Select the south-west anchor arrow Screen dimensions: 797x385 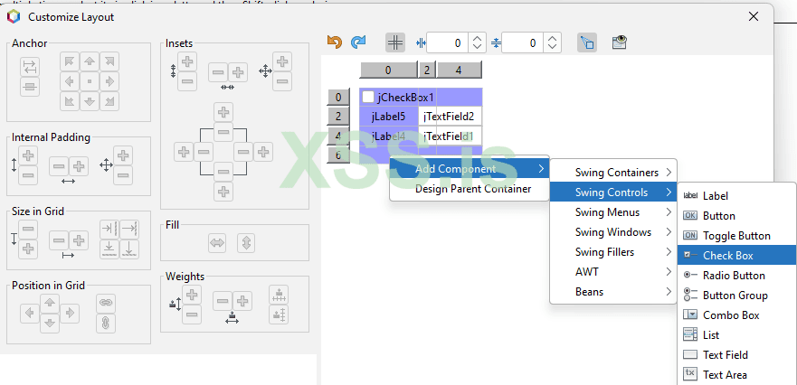coord(70,101)
